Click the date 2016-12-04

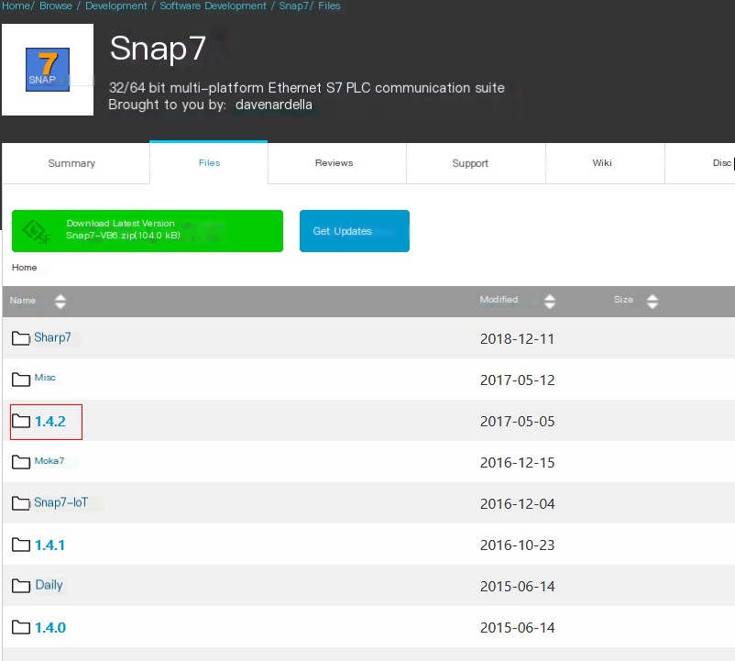click(517, 504)
